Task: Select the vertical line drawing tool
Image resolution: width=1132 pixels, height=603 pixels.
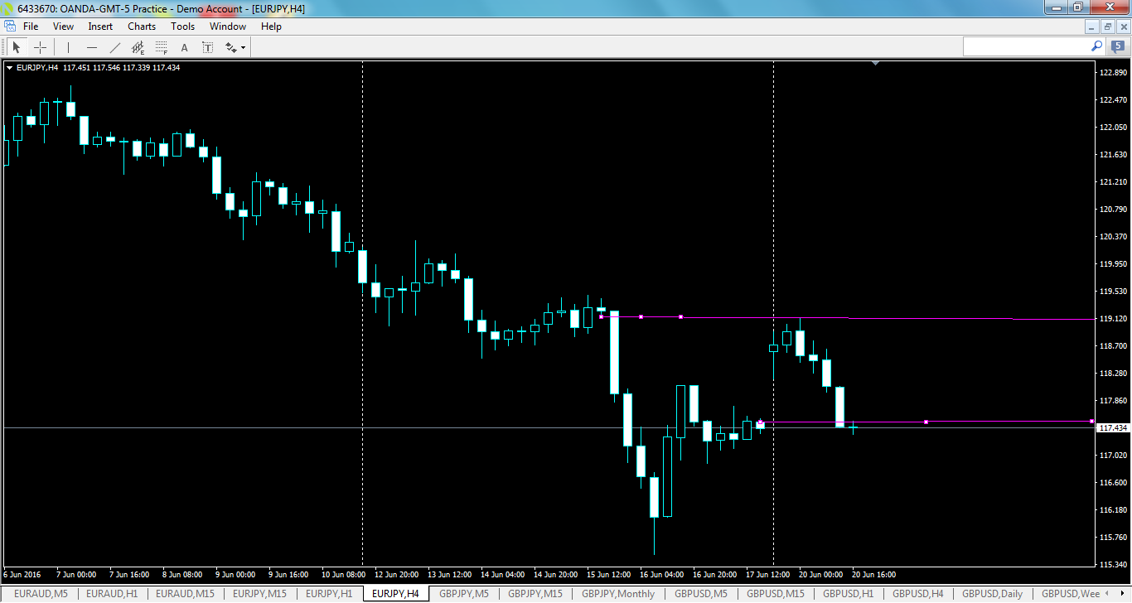Action: pyautogui.click(x=67, y=46)
